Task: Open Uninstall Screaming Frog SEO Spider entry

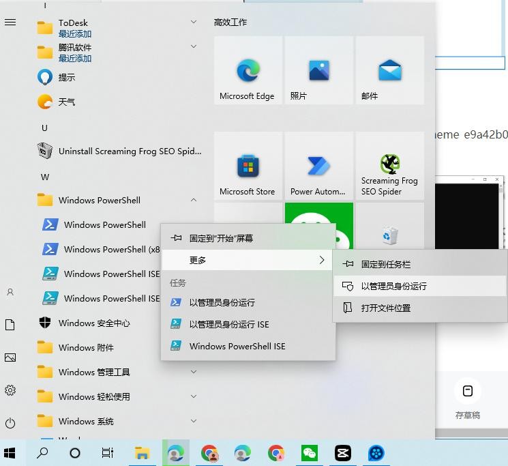Action: pyautogui.click(x=119, y=151)
